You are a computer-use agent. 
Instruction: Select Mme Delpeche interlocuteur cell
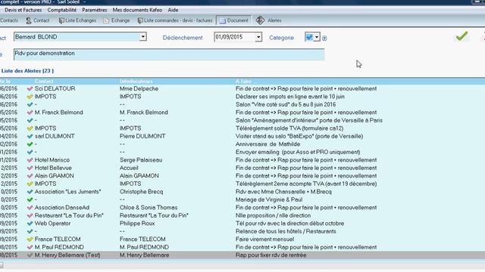139,88
